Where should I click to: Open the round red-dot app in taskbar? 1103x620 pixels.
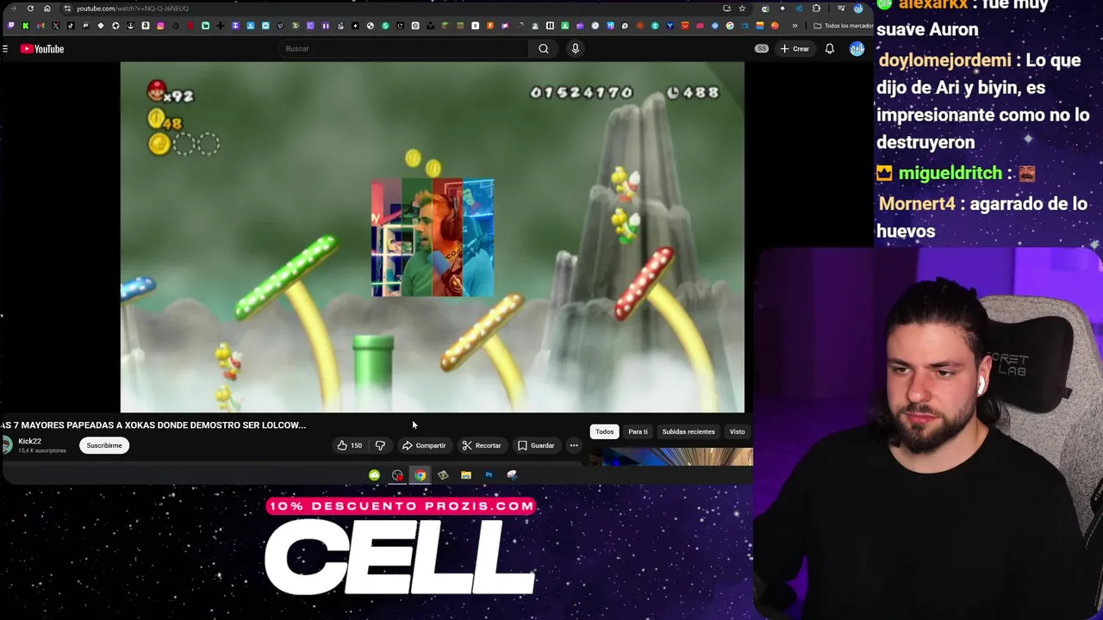coord(397,474)
